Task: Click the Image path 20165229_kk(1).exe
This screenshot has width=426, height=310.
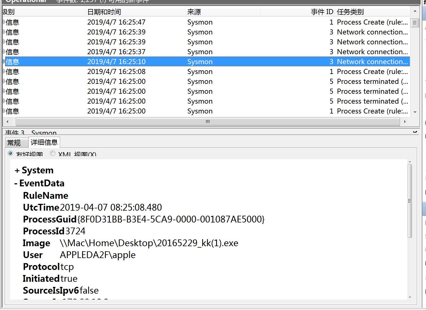Action: point(149,243)
